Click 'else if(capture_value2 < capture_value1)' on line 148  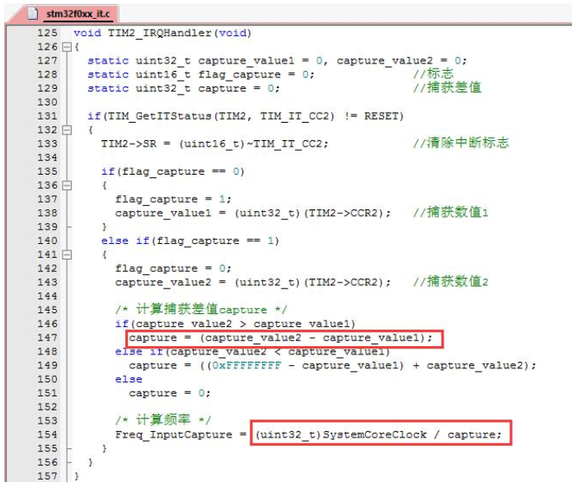[x=252, y=352]
